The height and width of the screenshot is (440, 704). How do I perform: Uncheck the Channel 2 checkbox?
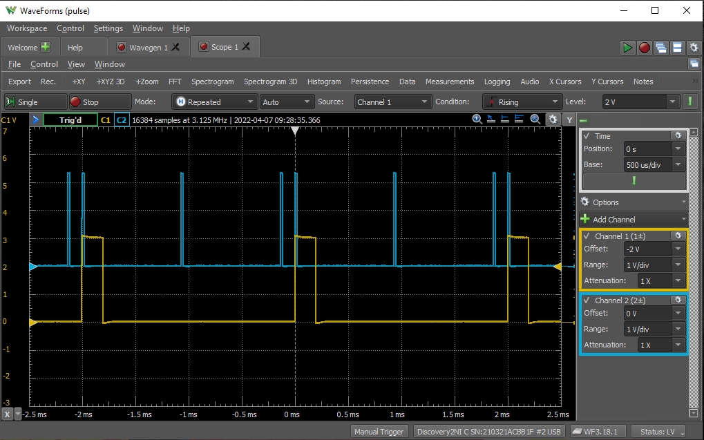587,300
